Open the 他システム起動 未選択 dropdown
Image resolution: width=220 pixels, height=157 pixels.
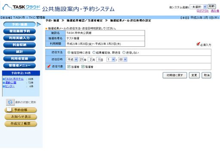pyautogui.click(x=198, y=7)
